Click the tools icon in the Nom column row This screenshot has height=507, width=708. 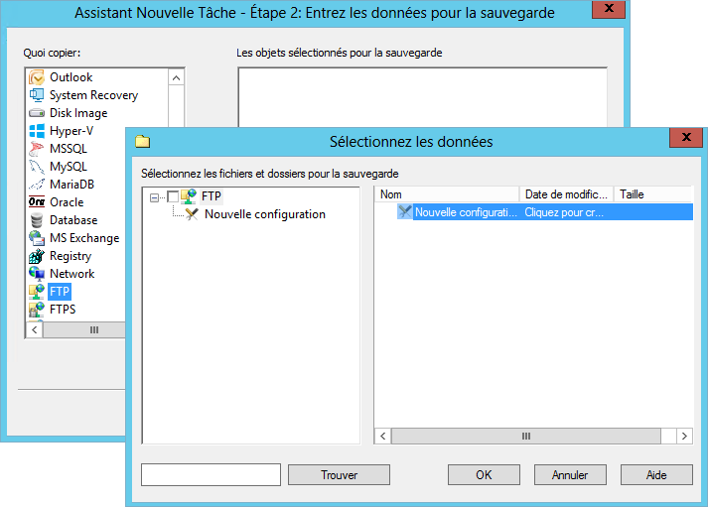pyautogui.click(x=404, y=212)
